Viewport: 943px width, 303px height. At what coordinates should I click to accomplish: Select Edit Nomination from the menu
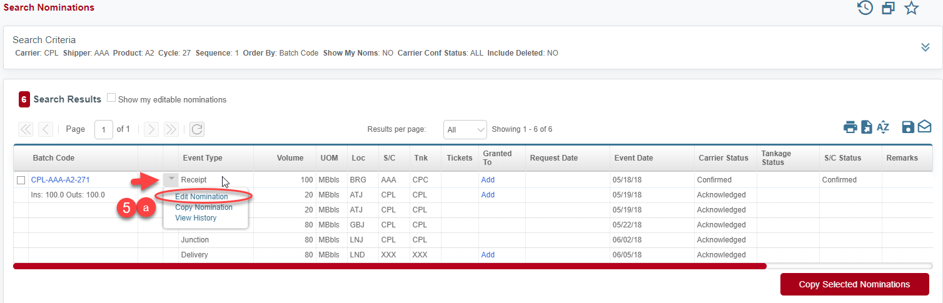pos(201,197)
